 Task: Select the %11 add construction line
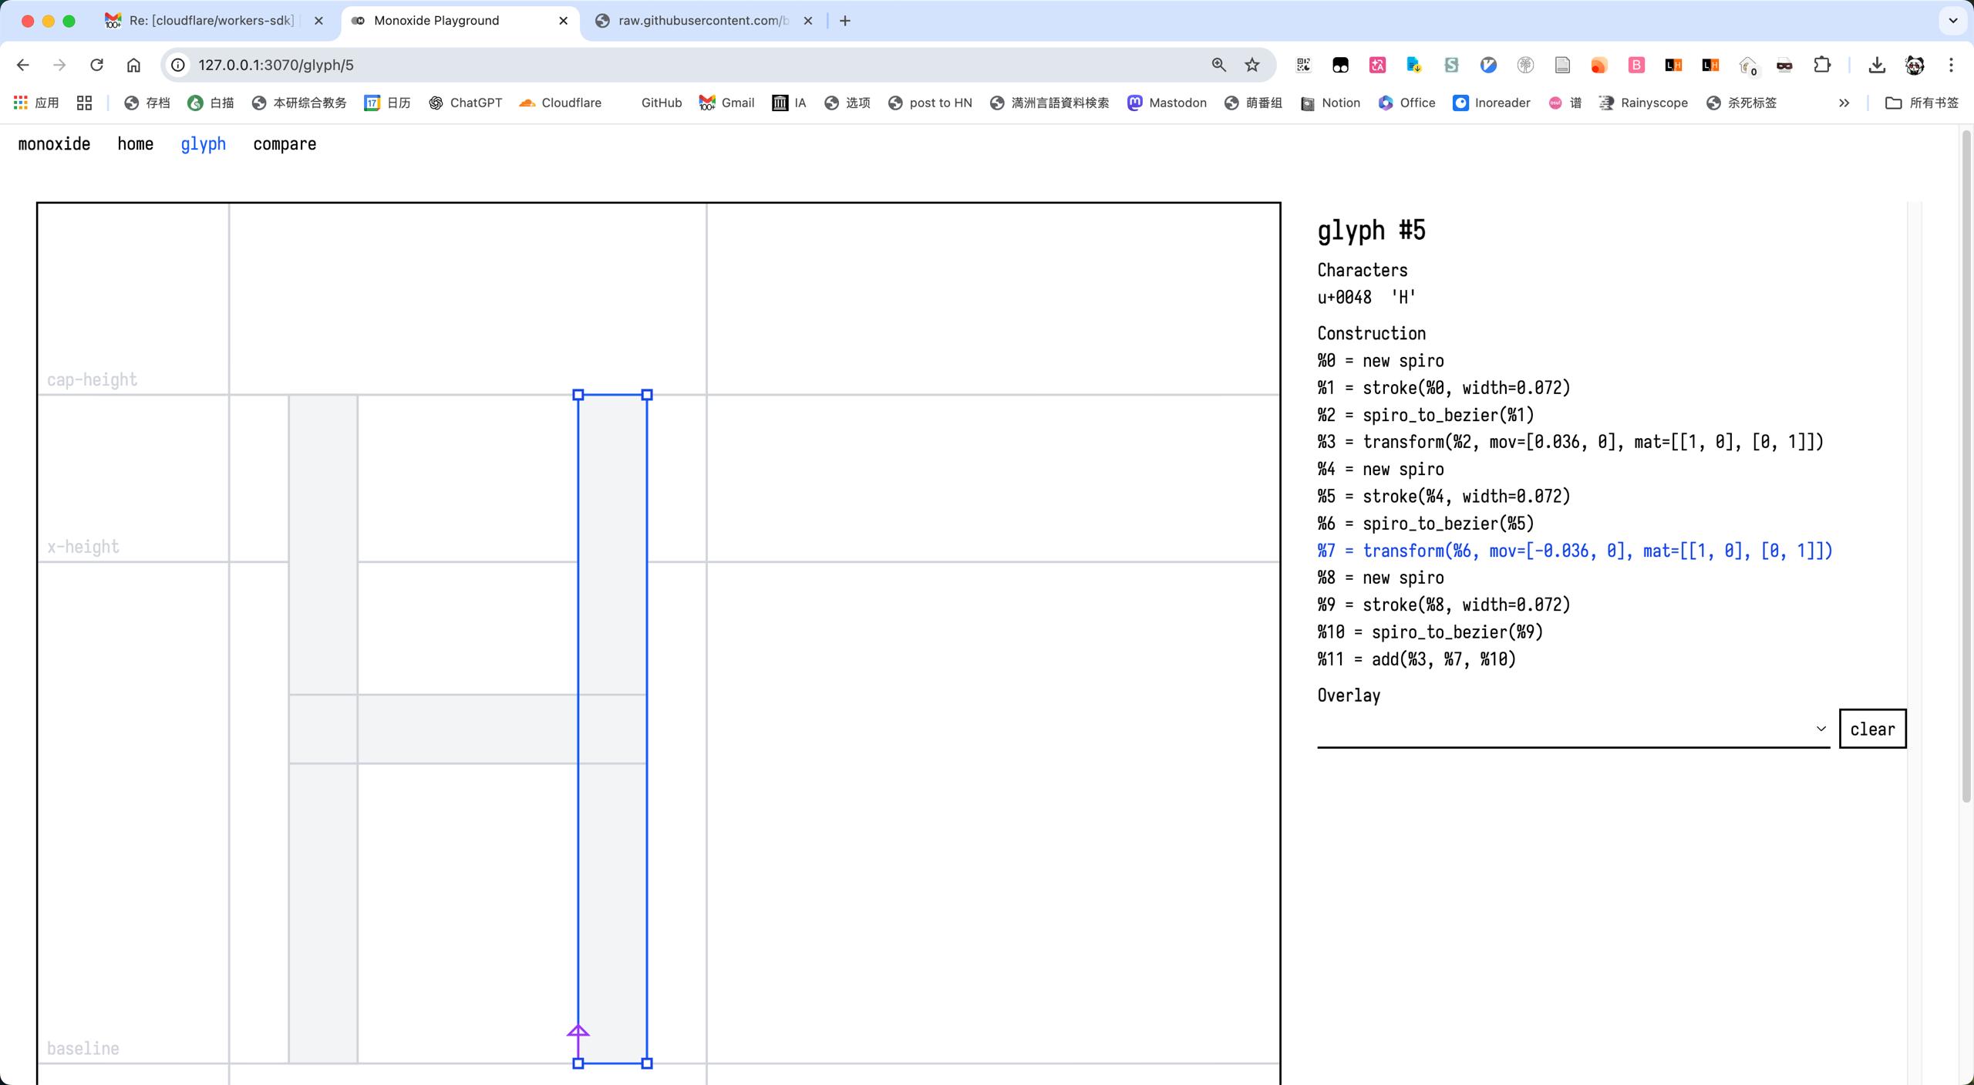coord(1416,659)
